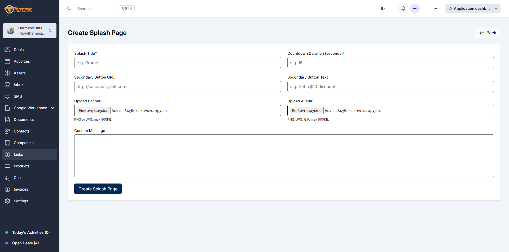Select Settings from the sidebar
The width and height of the screenshot is (509, 252).
[21, 201]
